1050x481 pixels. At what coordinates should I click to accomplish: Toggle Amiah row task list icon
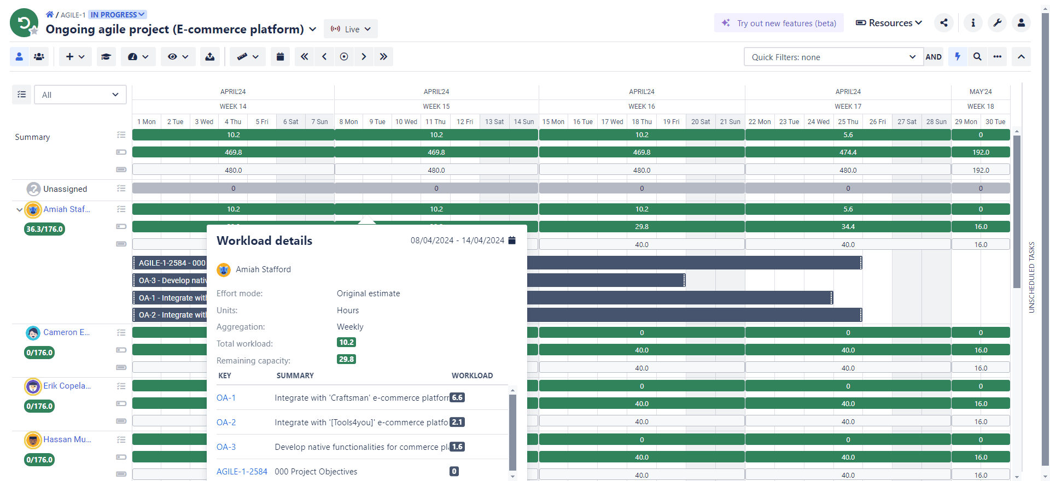pos(121,209)
